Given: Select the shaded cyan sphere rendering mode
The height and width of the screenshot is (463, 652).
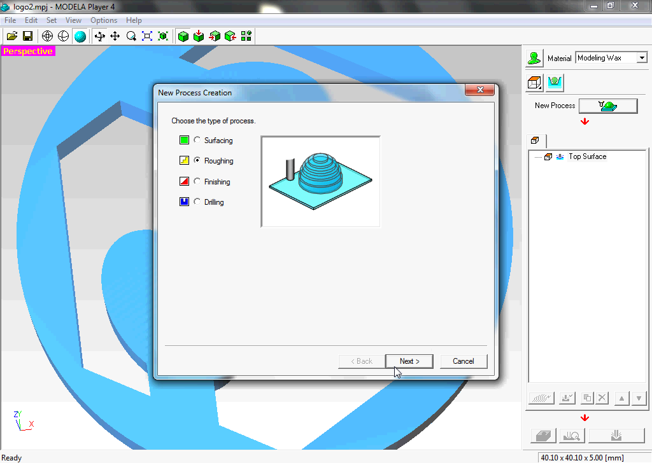Looking at the screenshot, I should pos(80,36).
